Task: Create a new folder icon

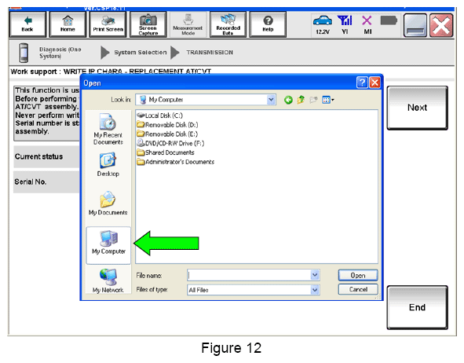Action: pos(313,100)
